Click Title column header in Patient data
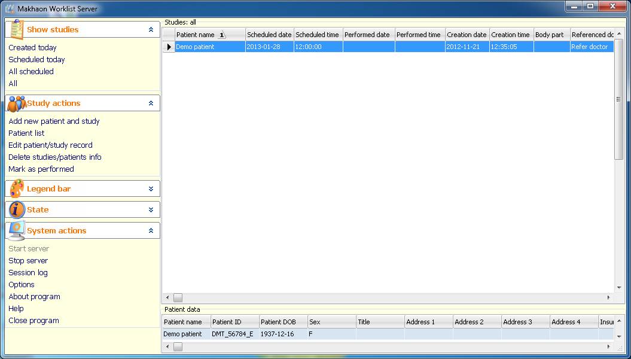 coord(380,322)
